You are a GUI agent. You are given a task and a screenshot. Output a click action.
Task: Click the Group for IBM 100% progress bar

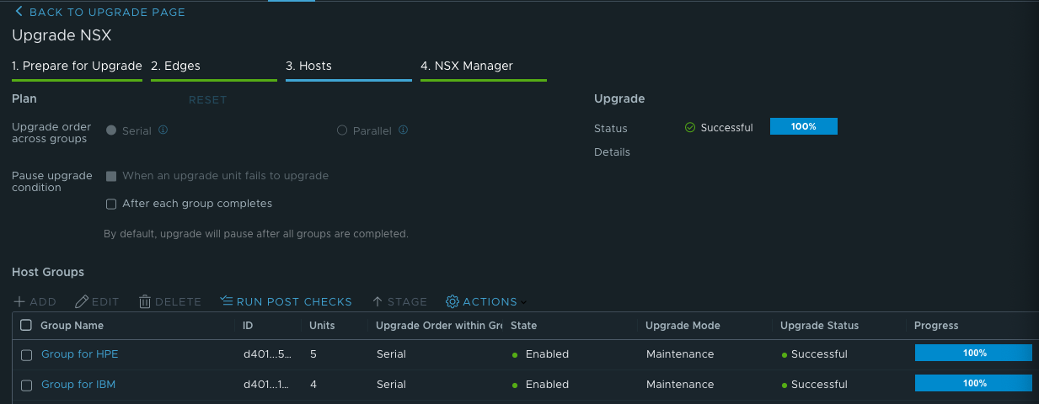tap(974, 383)
